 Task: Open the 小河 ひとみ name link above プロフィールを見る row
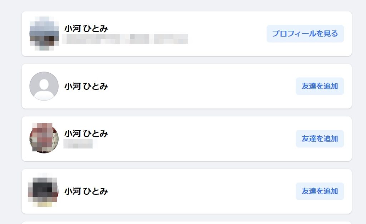click(86, 29)
